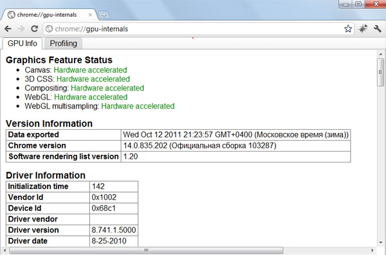
Task: Click the Graphics Feature Status heading
Action: click(59, 60)
